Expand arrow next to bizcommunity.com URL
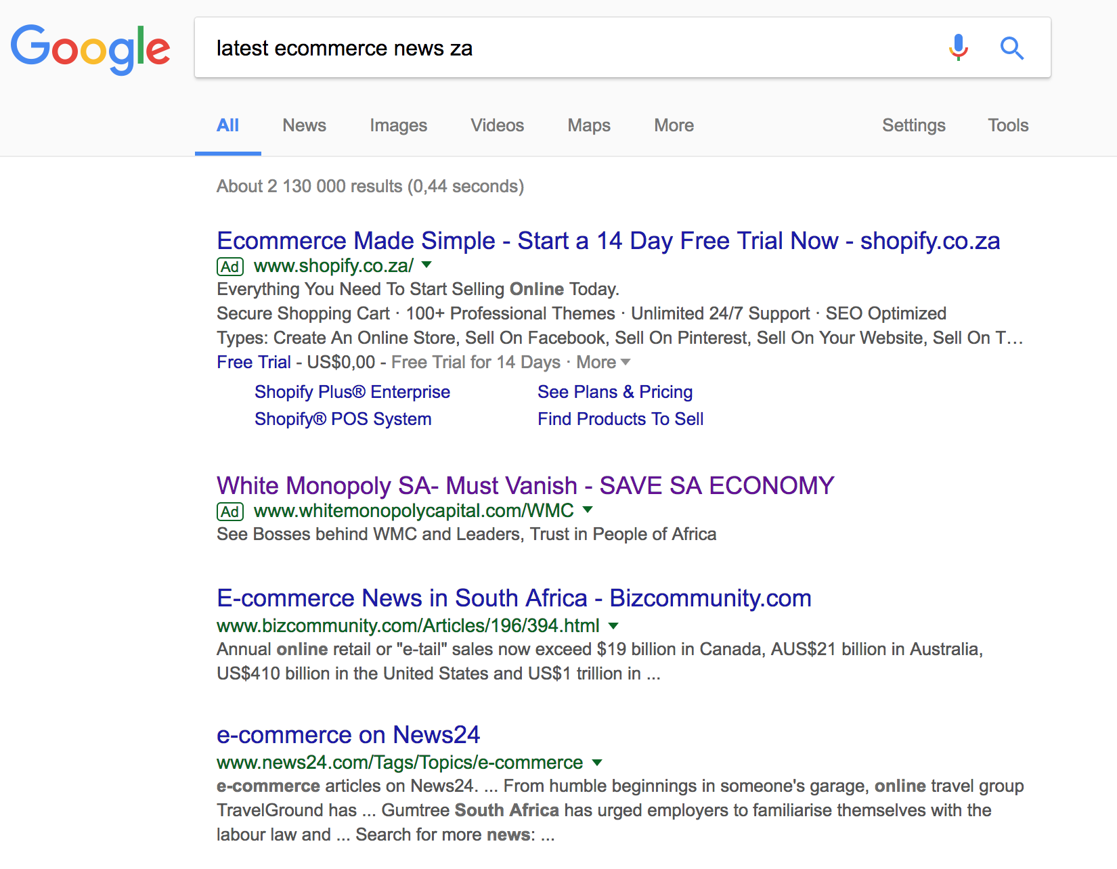Screen dimensions: 1117x869 pyautogui.click(x=613, y=625)
